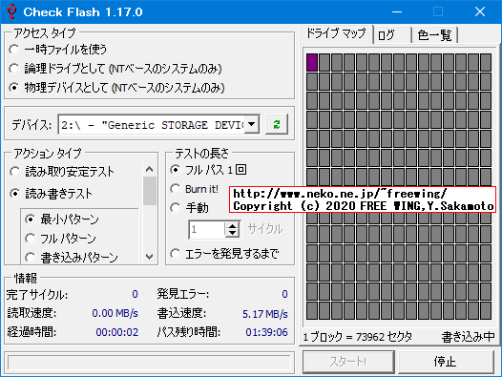The width and height of the screenshot is (502, 377).
Task: Click the action type list's up arrow
Action: [x=150, y=169]
